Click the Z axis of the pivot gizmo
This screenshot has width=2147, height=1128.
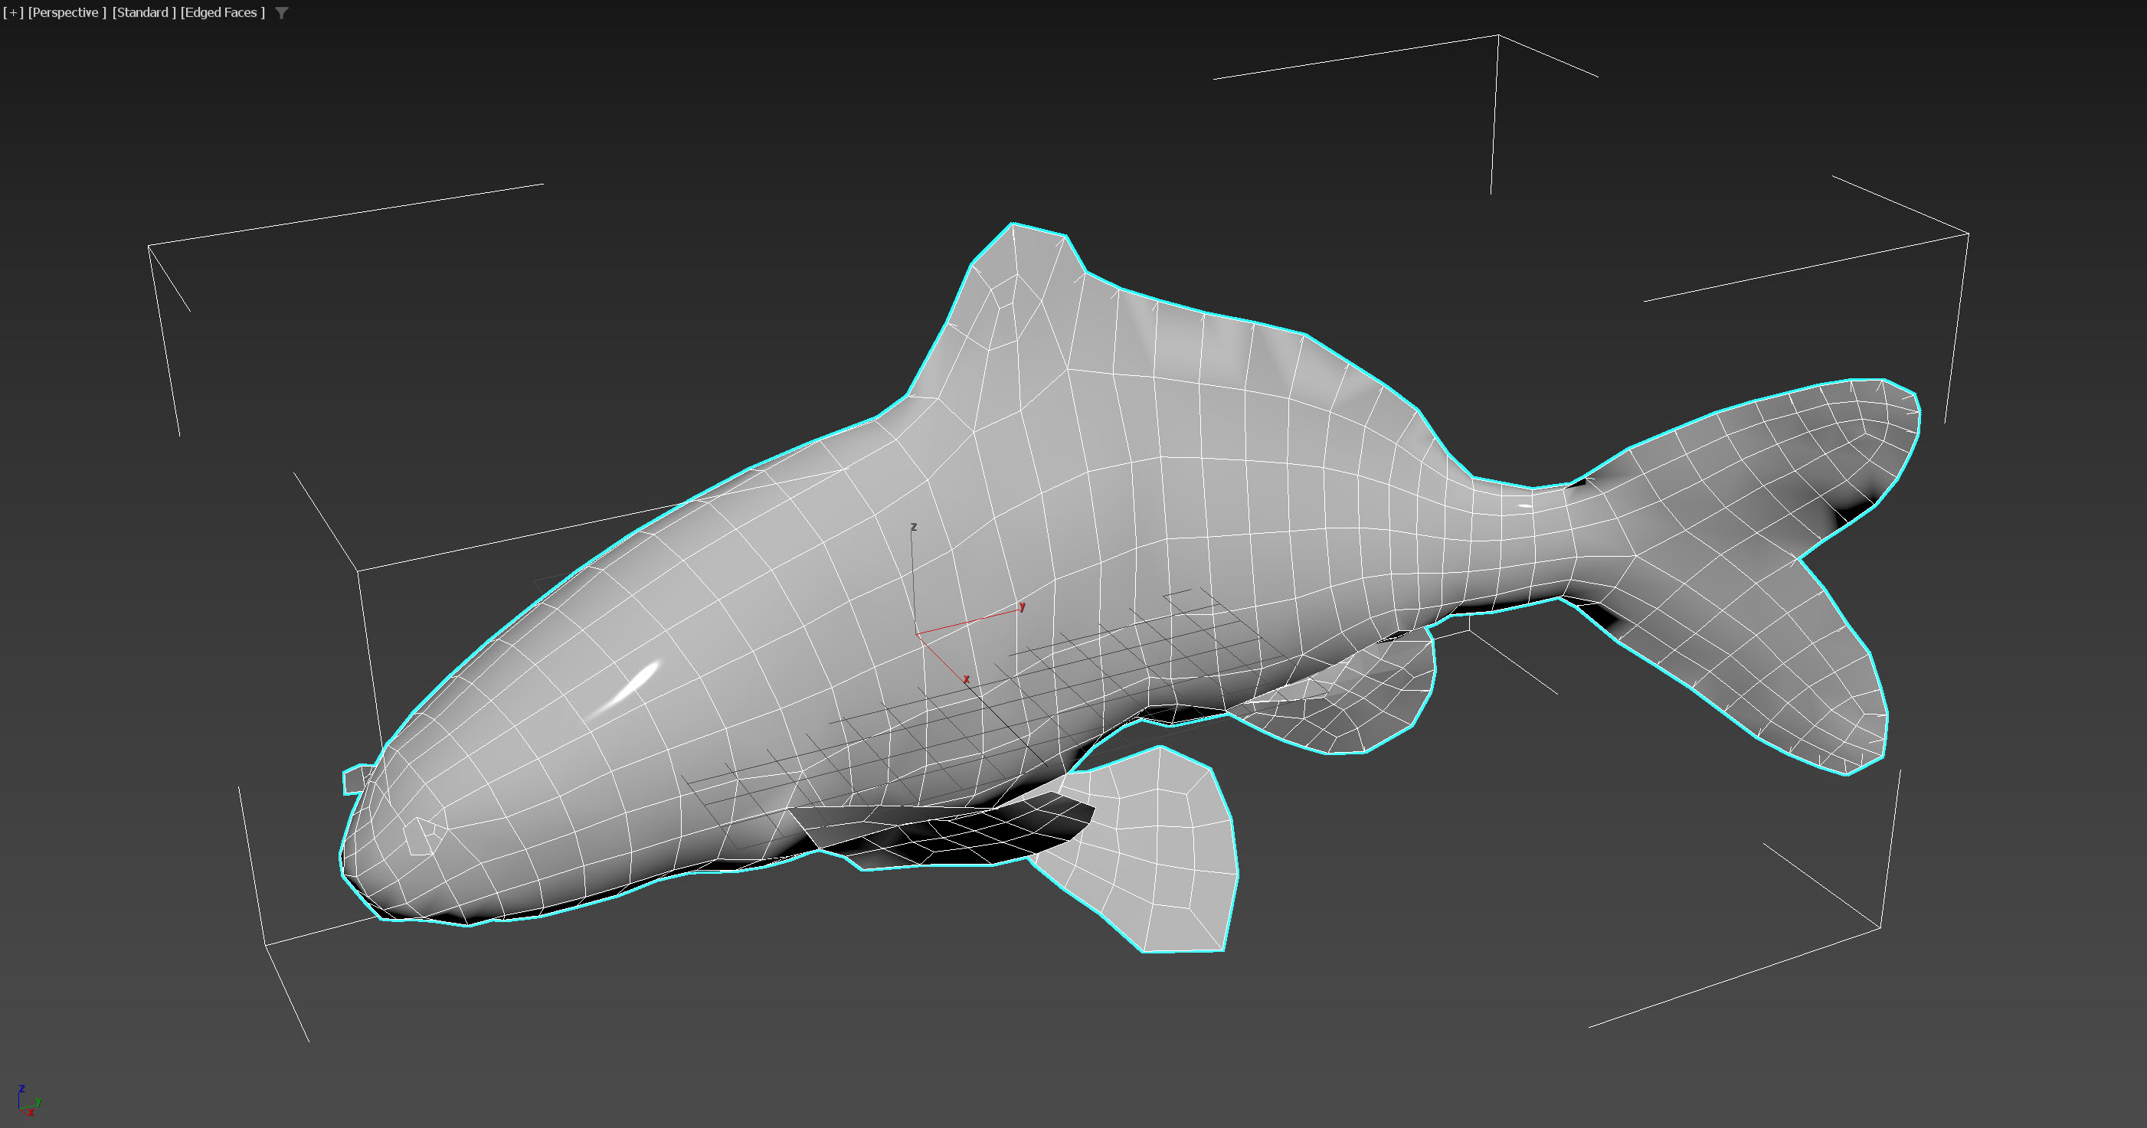(x=914, y=575)
